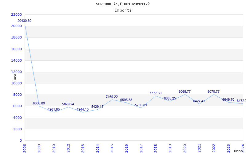Click the 5879.24 data value

(x=68, y=104)
